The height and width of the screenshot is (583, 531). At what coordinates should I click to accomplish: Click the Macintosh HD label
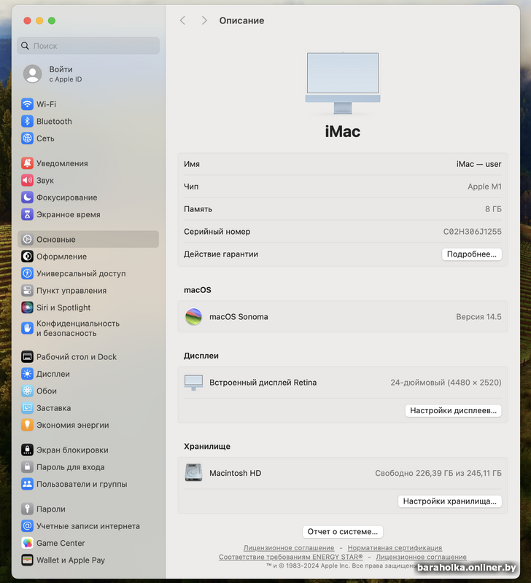point(235,473)
